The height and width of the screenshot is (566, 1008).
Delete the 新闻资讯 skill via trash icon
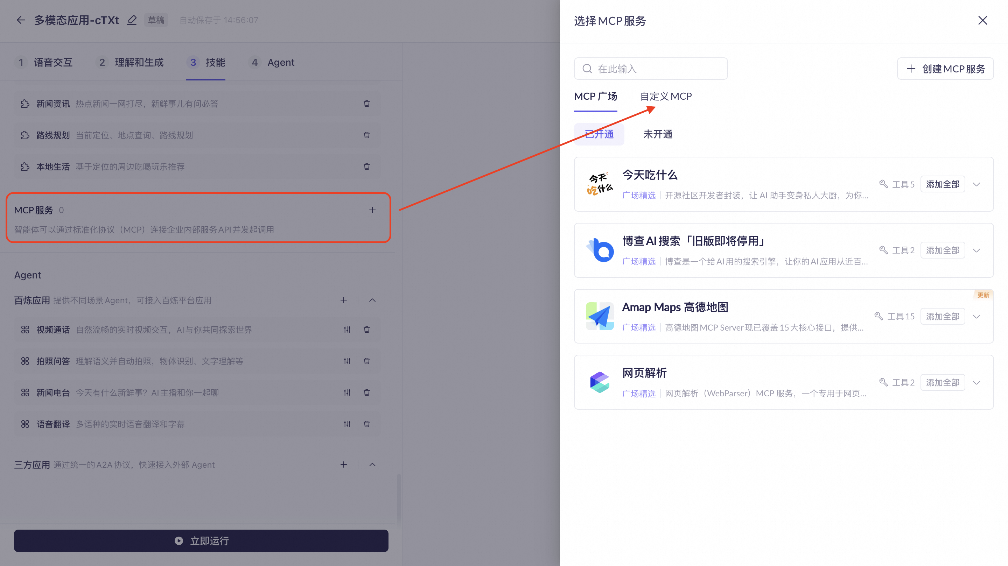pyautogui.click(x=367, y=104)
